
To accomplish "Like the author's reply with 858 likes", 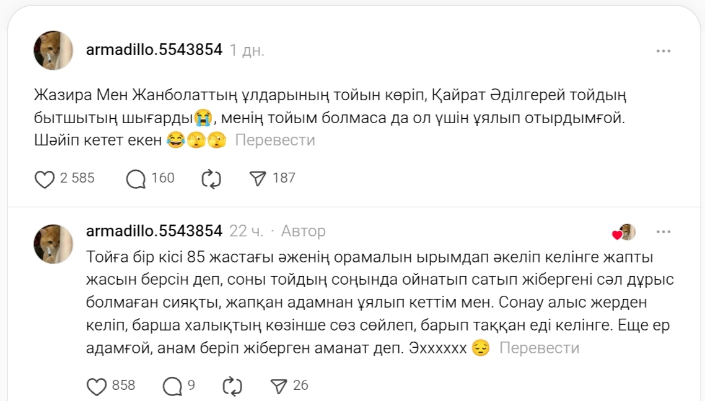I will click(x=97, y=386).
